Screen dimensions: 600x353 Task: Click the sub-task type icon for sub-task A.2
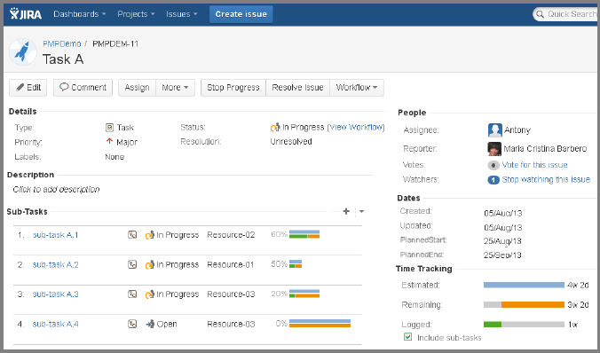132,264
